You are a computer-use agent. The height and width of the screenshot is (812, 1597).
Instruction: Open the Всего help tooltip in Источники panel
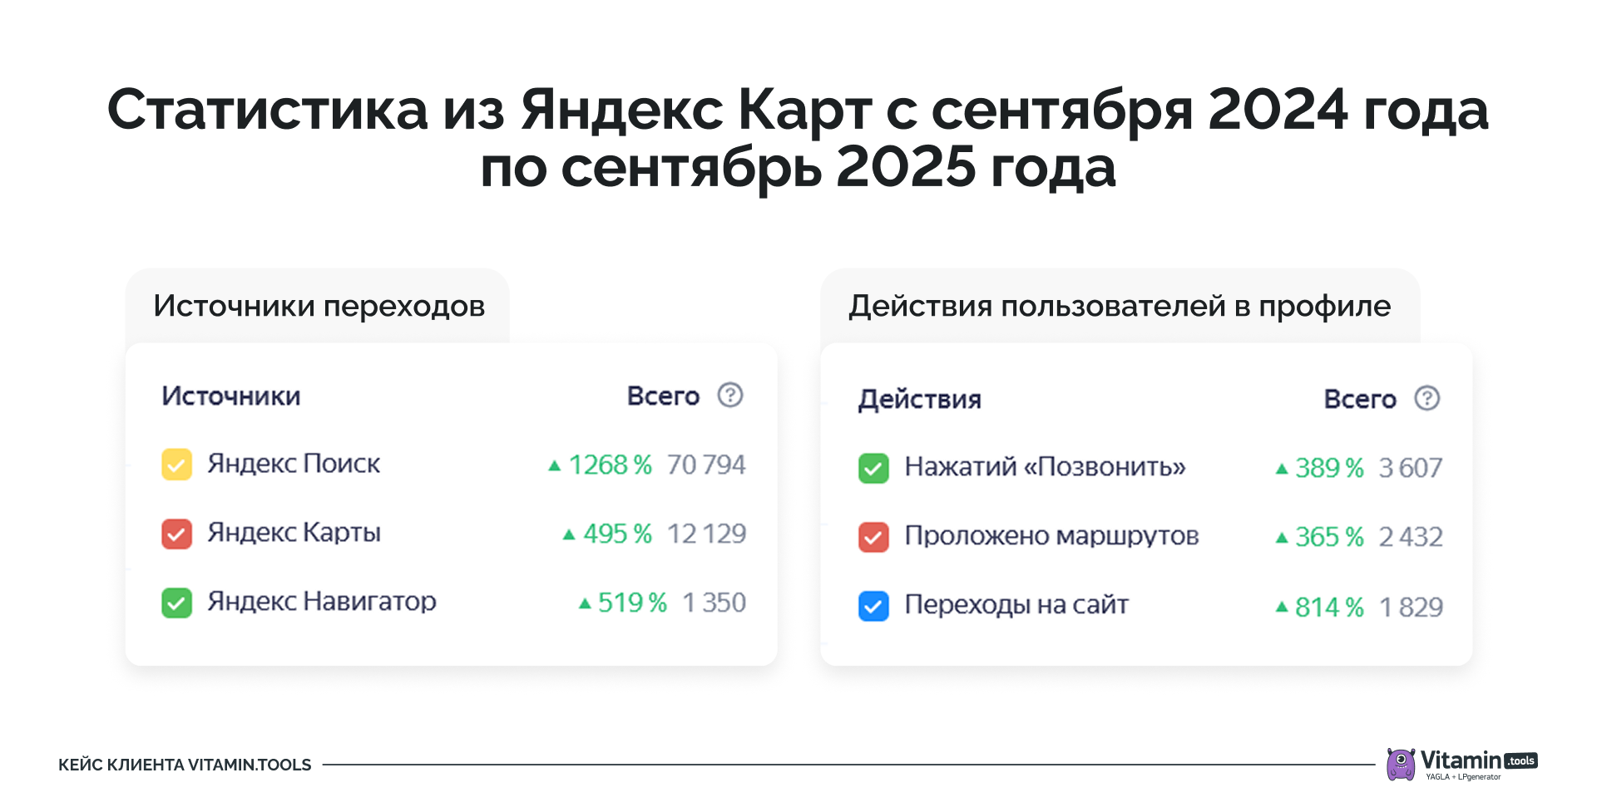[730, 396]
